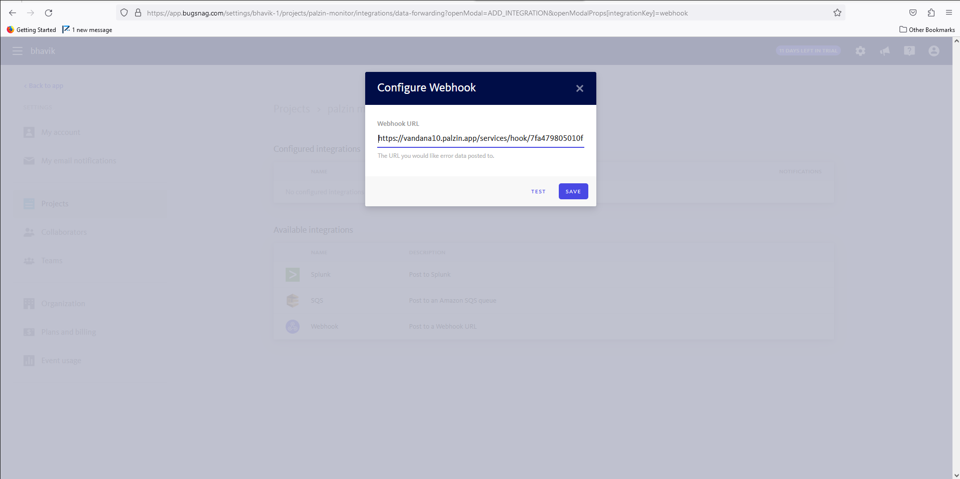Open the Collaborators settings page
This screenshot has height=479, width=960.
pyautogui.click(x=64, y=232)
